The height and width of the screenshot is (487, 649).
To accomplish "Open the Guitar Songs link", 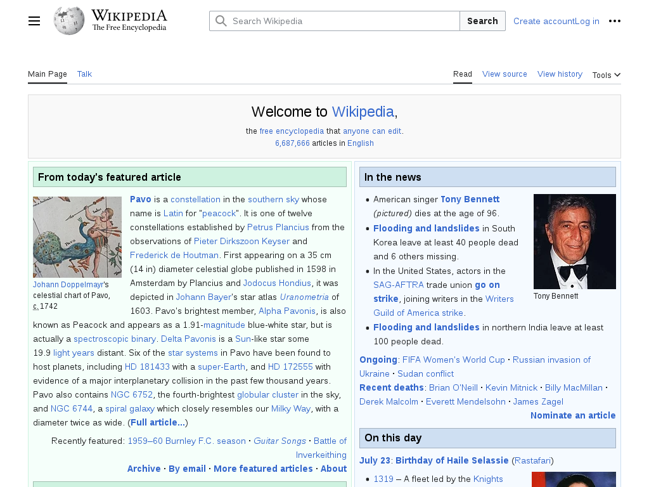I will click(280, 441).
